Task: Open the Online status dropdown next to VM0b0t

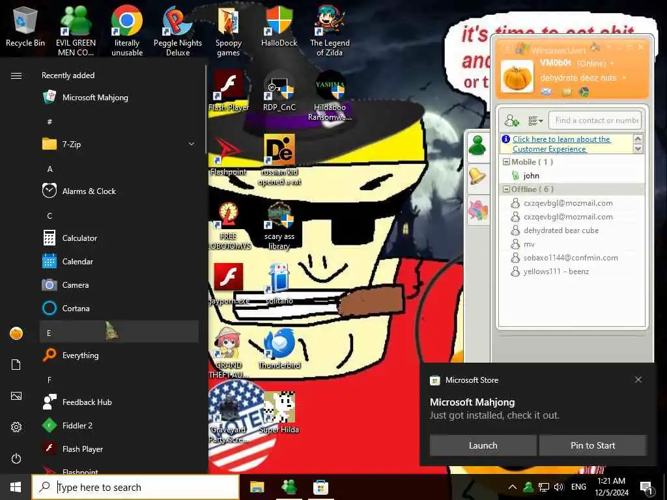Action: point(612,63)
